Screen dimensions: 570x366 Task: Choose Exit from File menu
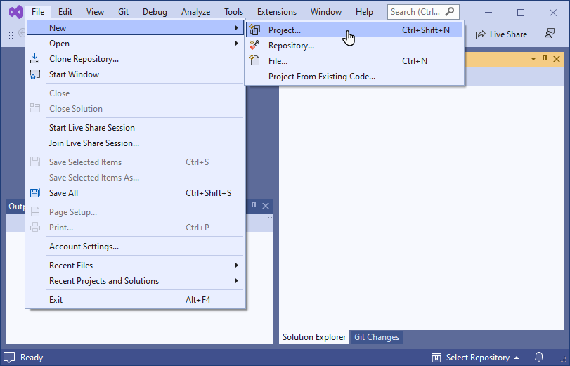(x=135, y=300)
